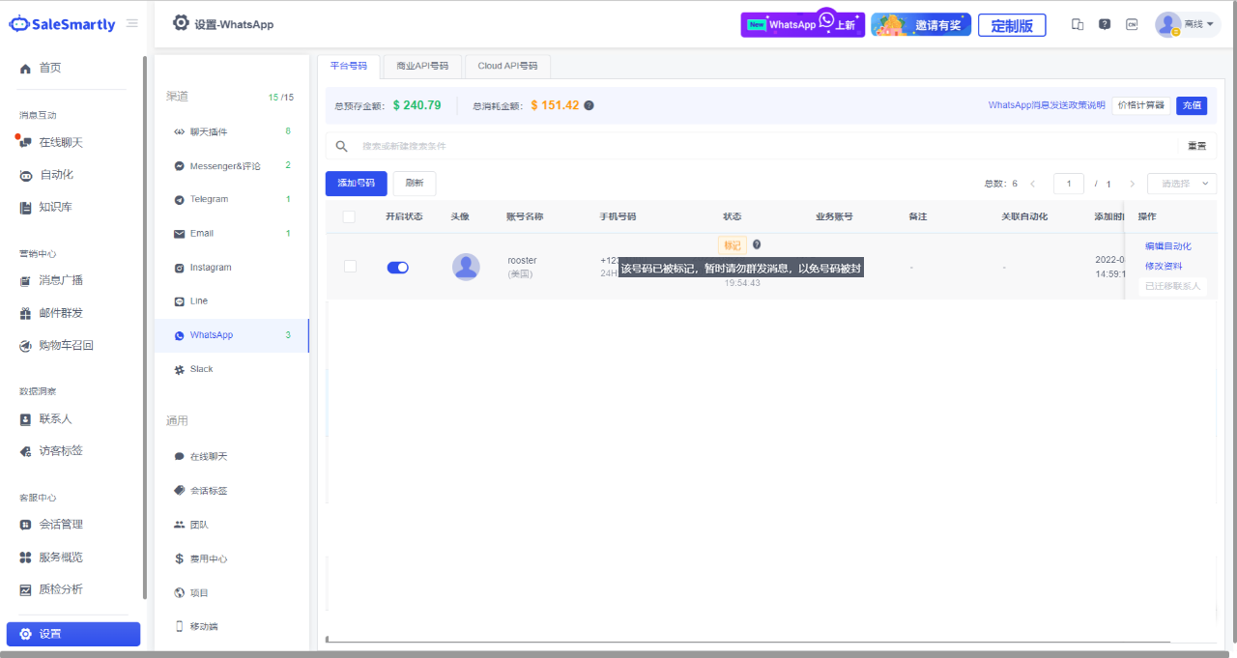Collapse the sidebar using the hamburger icon
This screenshot has height=658, width=1237.
132,24
